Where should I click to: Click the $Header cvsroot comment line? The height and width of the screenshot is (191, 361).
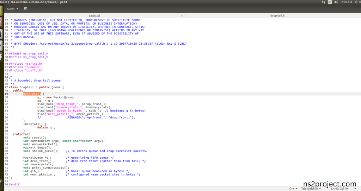coord(99,44)
